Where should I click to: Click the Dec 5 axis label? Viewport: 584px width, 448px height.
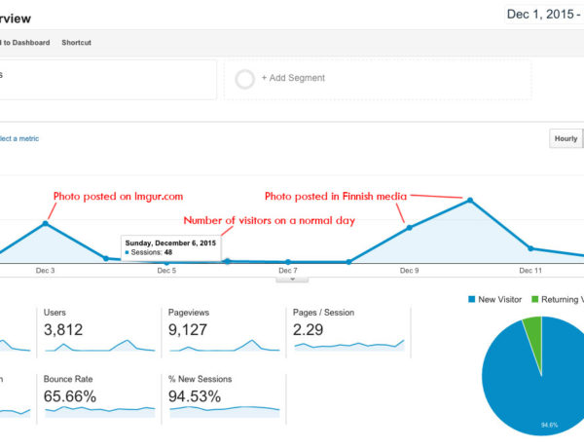coord(166,271)
